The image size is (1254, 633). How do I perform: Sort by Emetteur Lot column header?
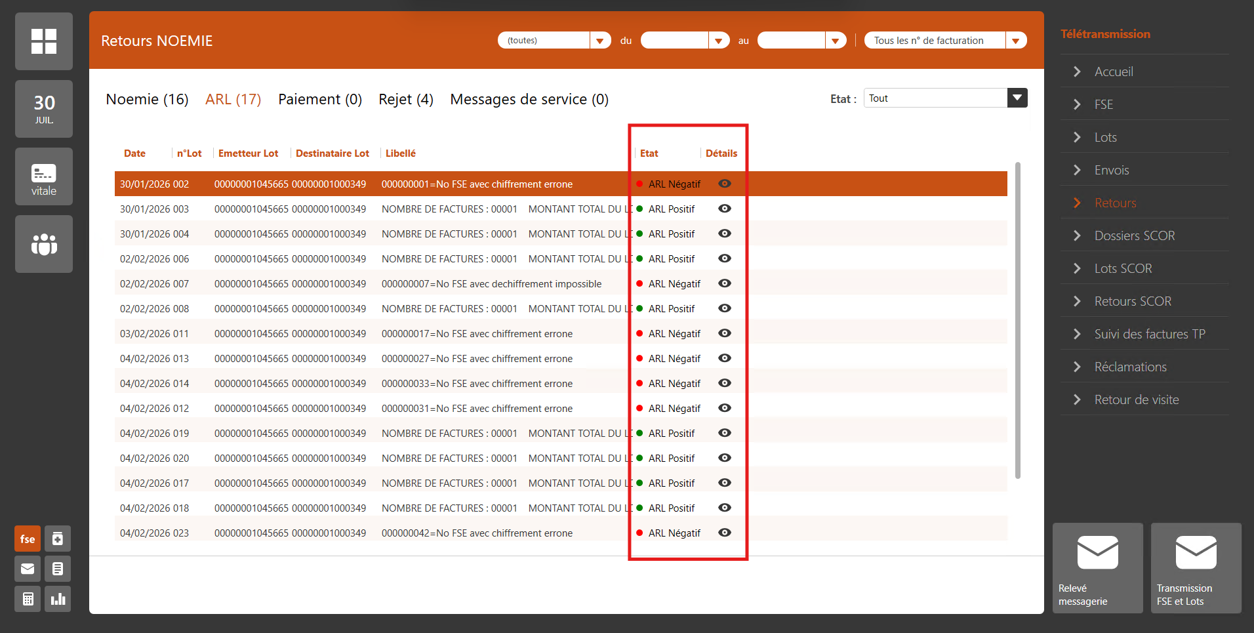tap(248, 153)
